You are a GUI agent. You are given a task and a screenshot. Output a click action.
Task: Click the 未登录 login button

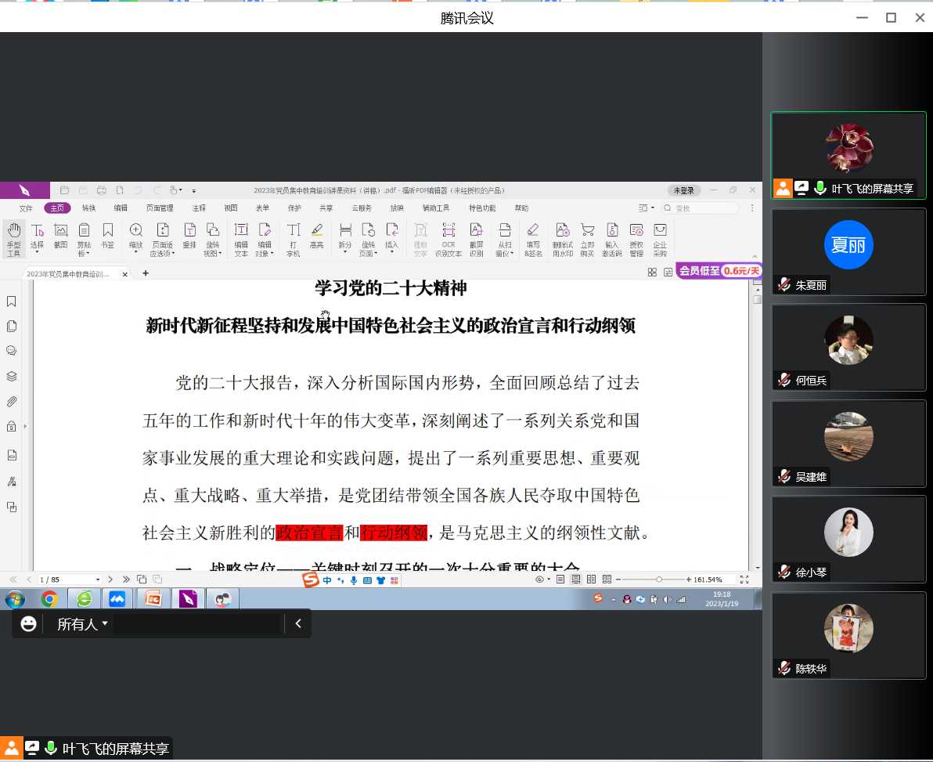[683, 190]
